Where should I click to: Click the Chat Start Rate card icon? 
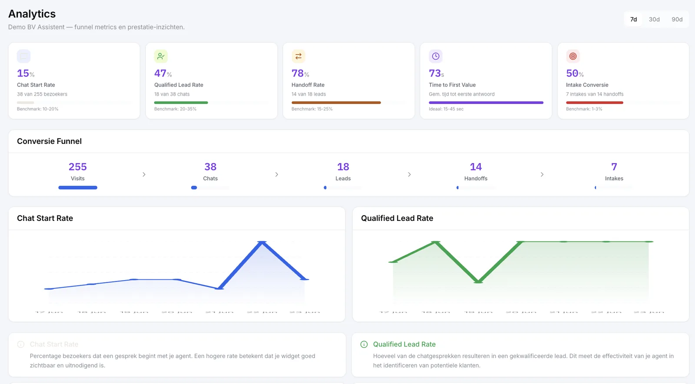(23, 56)
